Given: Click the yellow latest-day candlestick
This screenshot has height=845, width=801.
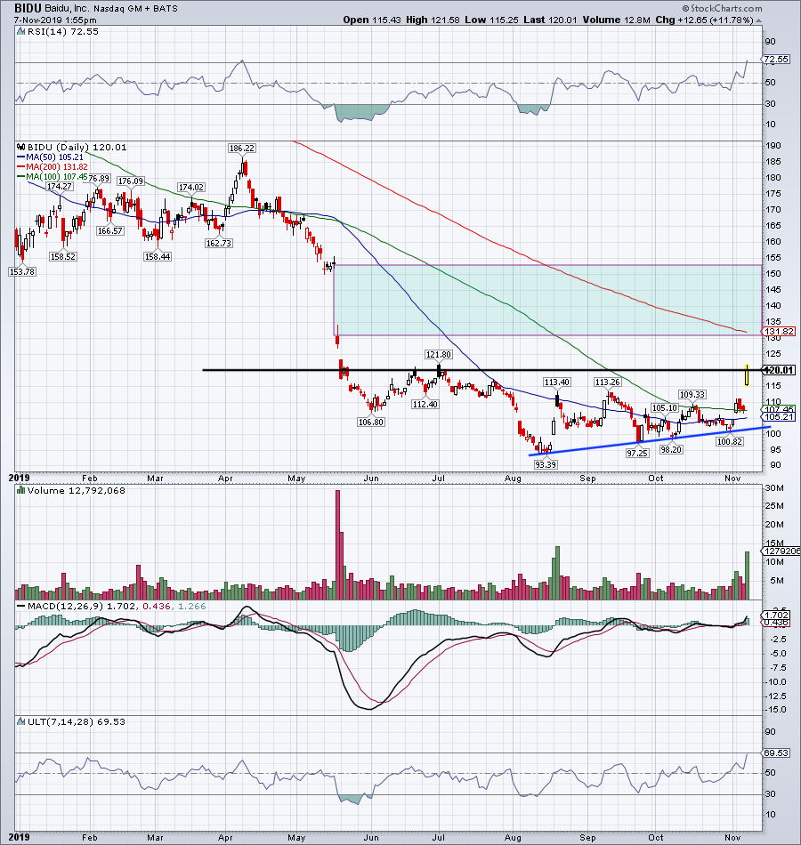Looking at the screenshot, I should point(747,375).
